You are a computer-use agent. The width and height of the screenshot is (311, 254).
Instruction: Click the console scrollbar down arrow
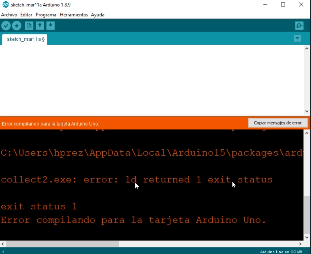tap(307, 237)
